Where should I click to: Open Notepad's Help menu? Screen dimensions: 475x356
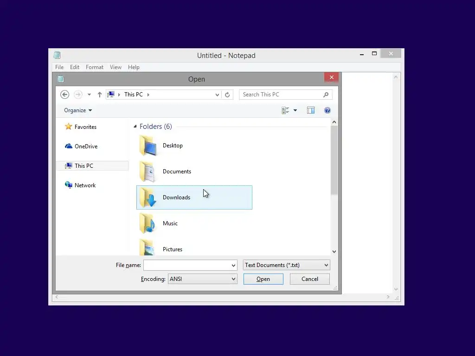pyautogui.click(x=134, y=67)
